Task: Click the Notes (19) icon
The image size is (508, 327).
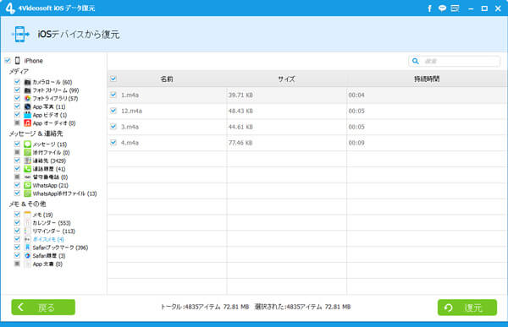Action: (x=28, y=215)
